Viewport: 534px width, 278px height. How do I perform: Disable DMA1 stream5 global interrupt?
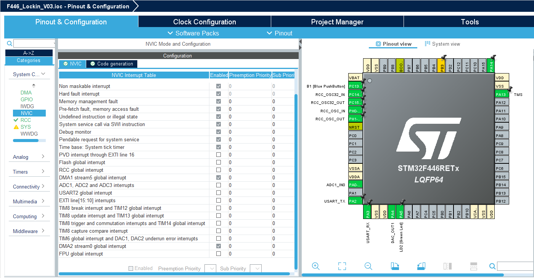point(219,177)
